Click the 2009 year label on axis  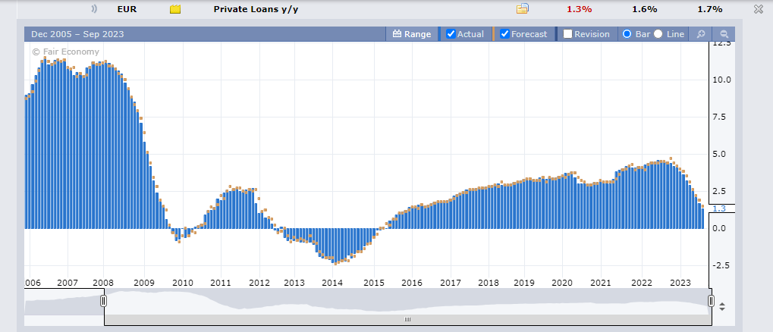144,283
